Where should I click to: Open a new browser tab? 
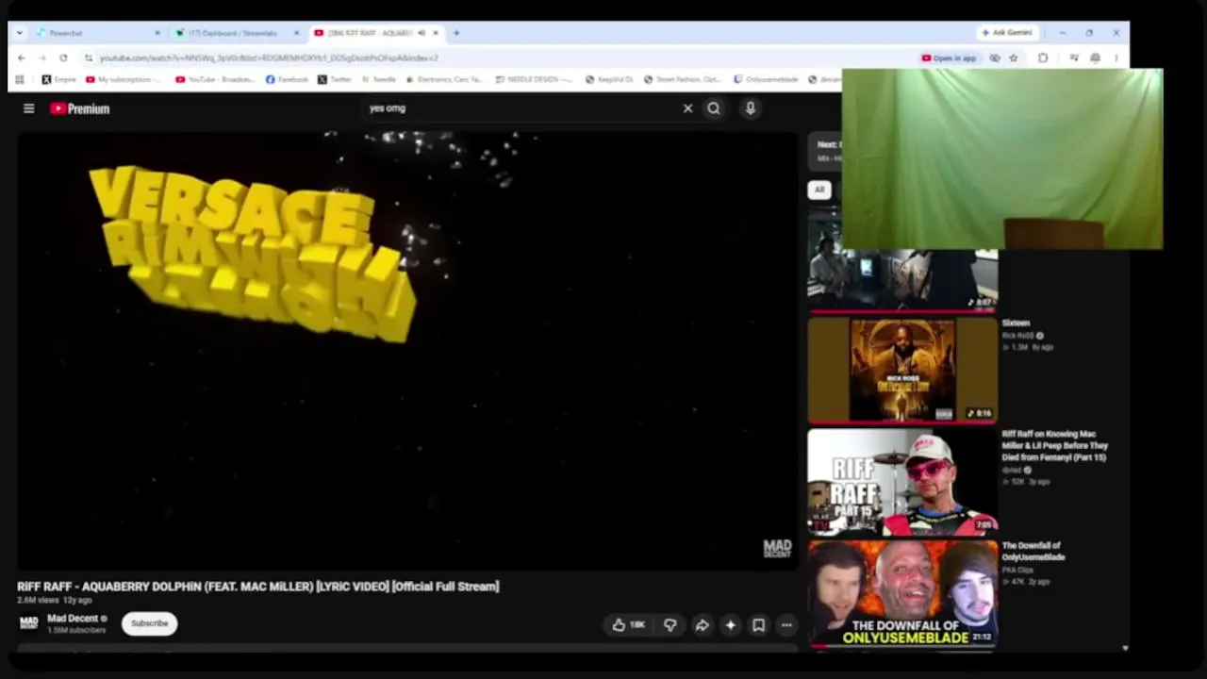coord(456,33)
